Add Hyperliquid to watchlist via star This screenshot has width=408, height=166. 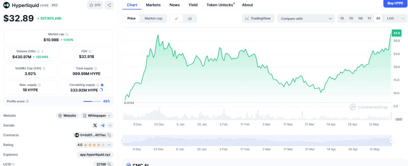tap(95, 5)
